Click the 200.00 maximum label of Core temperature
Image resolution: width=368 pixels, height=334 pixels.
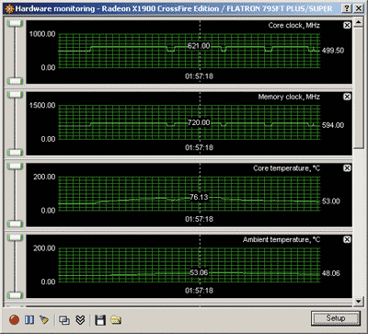44,177
